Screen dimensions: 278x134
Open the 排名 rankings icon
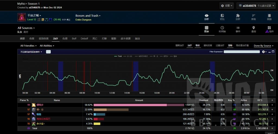pos(254,16)
